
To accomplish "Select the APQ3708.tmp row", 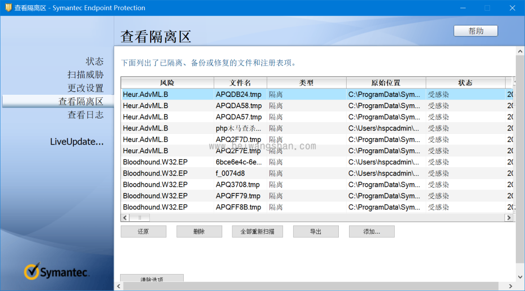I will click(316, 185).
